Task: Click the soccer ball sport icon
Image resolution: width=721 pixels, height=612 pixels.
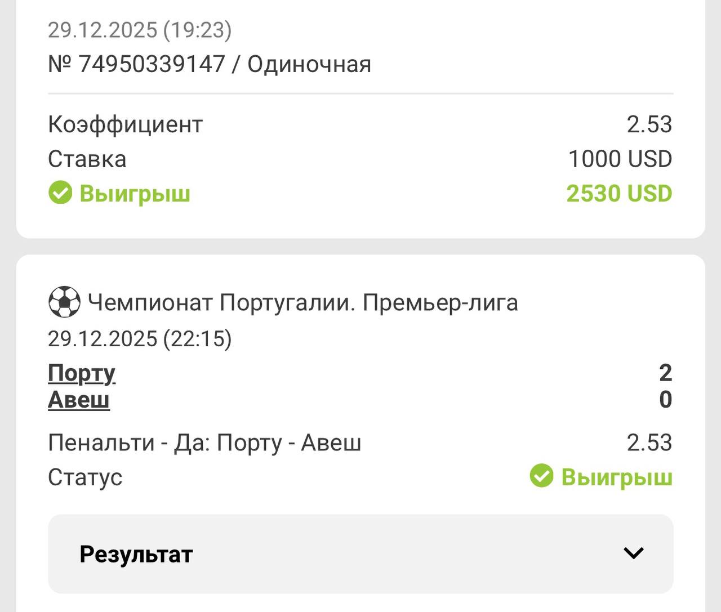Action: [x=64, y=302]
